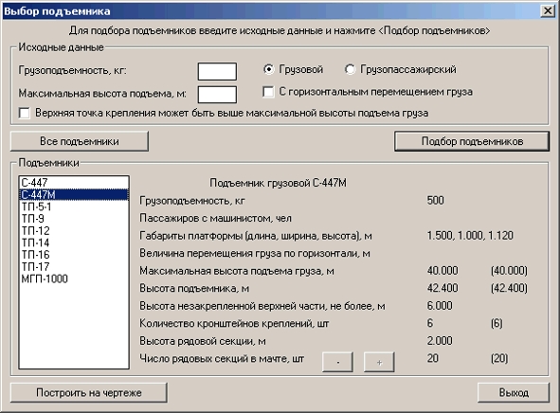Click the heading Подъемник грузовой С-447М
Viewport: 560px width, 413px height.
point(278,183)
